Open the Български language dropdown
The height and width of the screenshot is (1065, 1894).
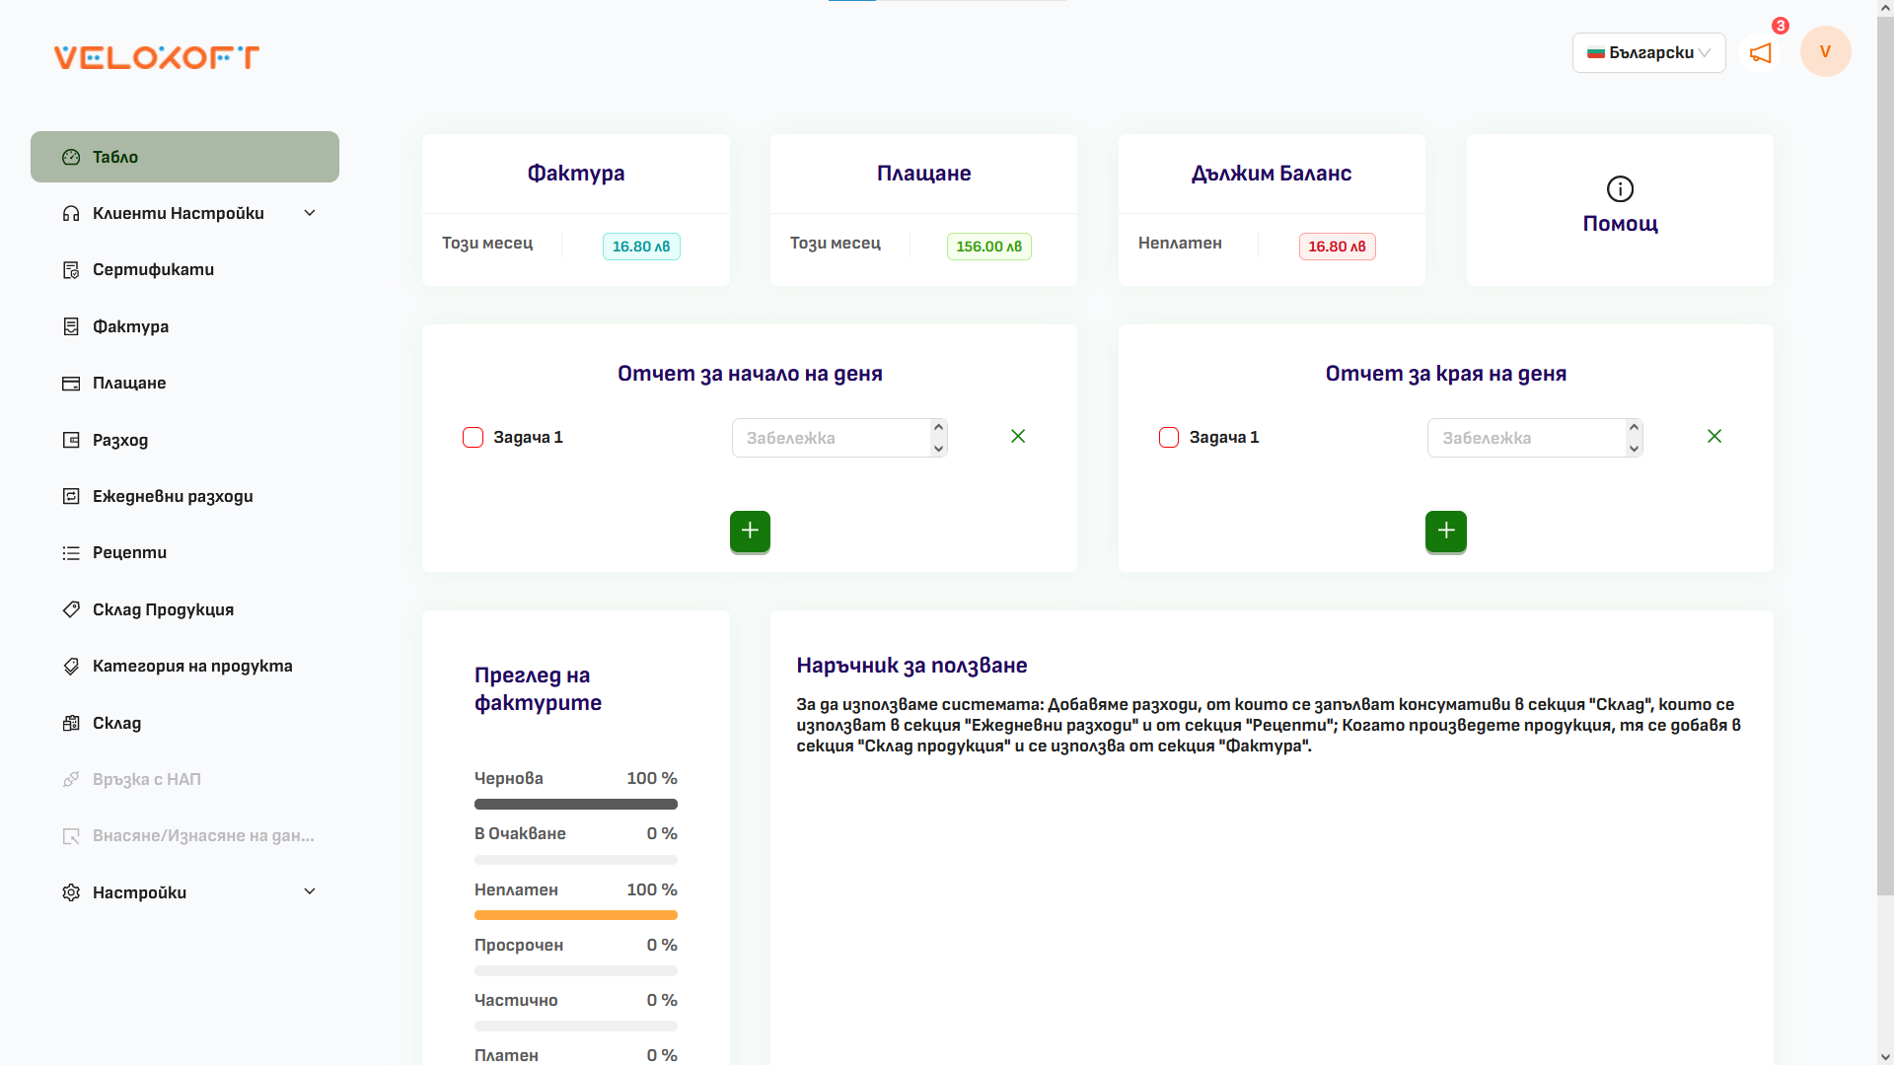point(1648,53)
